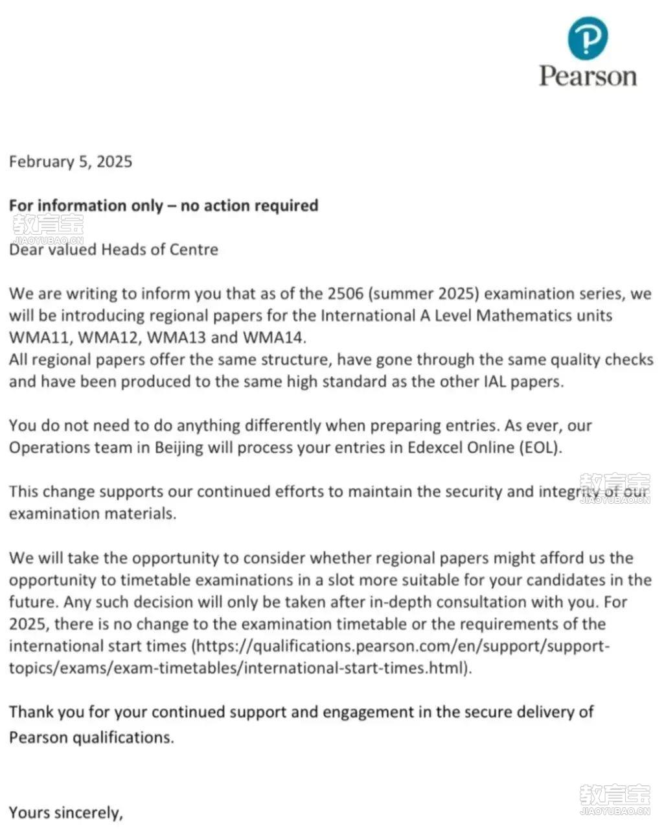Viewport: 664px width, 830px height.
Task: Click the watermark near 'Yours sincerely'
Action: [x=615, y=799]
